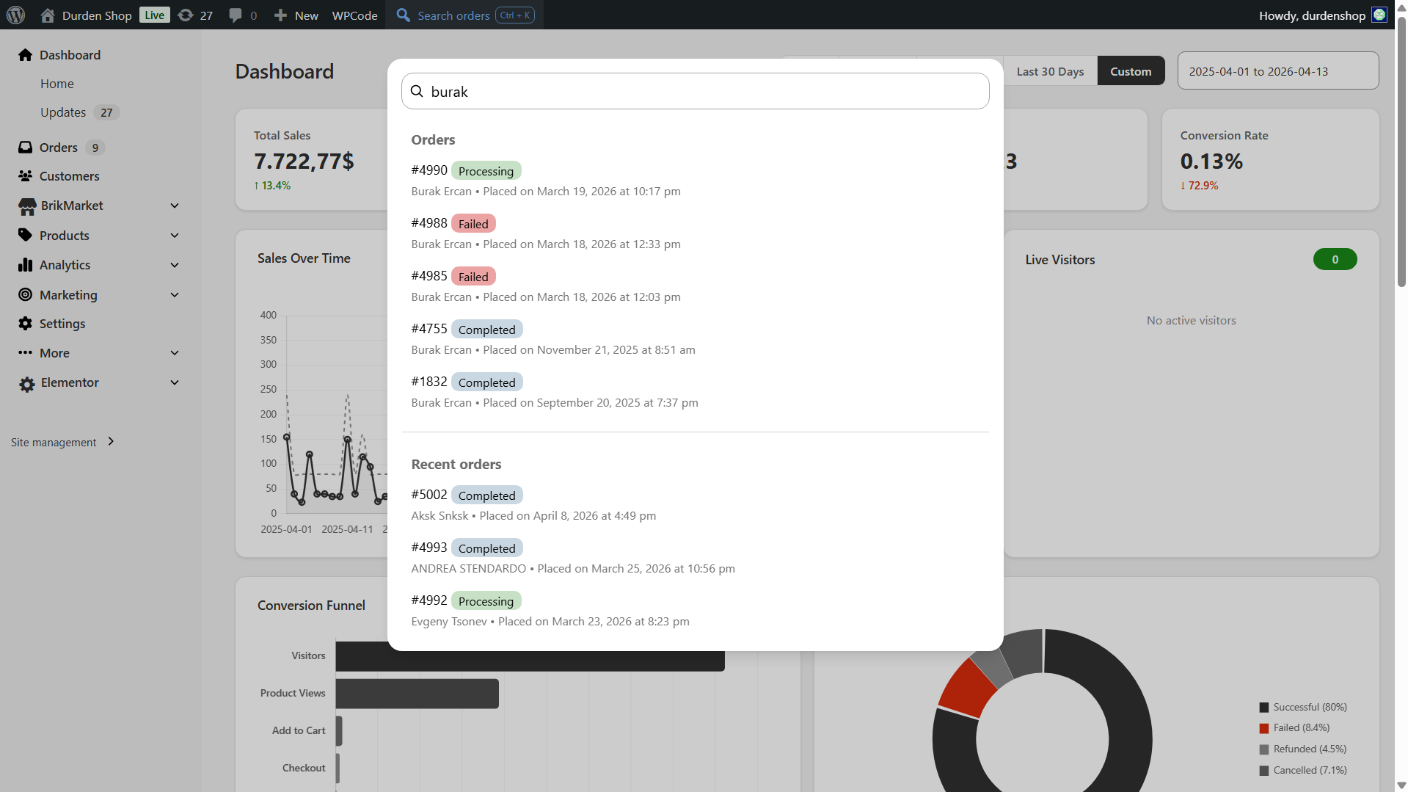Open failed order #4988 result
Screen dimensions: 1408x792
coord(696,233)
